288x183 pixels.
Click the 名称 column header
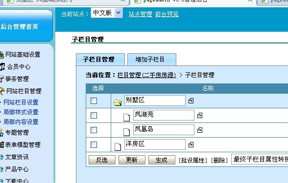pos(208,88)
